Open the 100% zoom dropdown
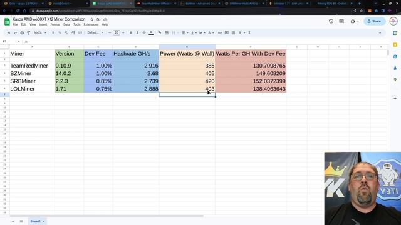The height and width of the screenshot is (225, 401). pyautogui.click(x=40, y=33)
